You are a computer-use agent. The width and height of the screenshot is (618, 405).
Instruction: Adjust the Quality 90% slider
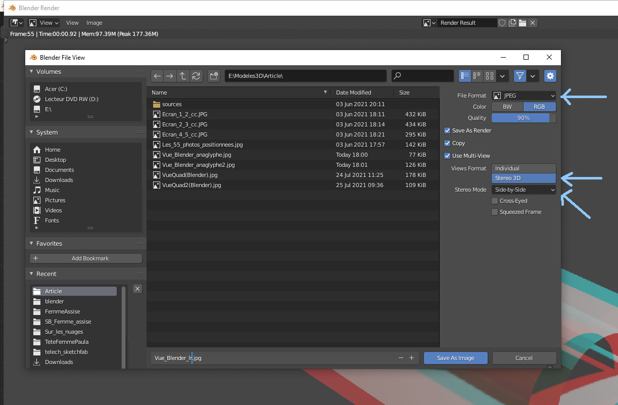(524, 118)
